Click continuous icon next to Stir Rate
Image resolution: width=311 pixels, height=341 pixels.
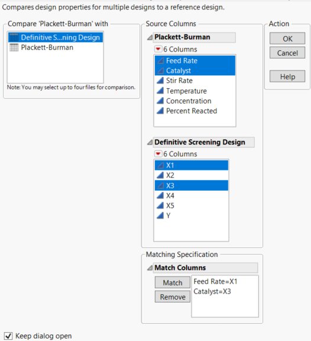tap(160, 81)
